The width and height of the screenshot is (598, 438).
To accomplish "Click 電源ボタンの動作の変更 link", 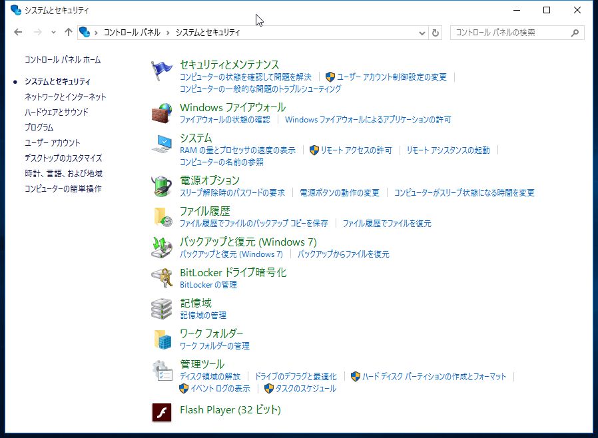I will [340, 193].
